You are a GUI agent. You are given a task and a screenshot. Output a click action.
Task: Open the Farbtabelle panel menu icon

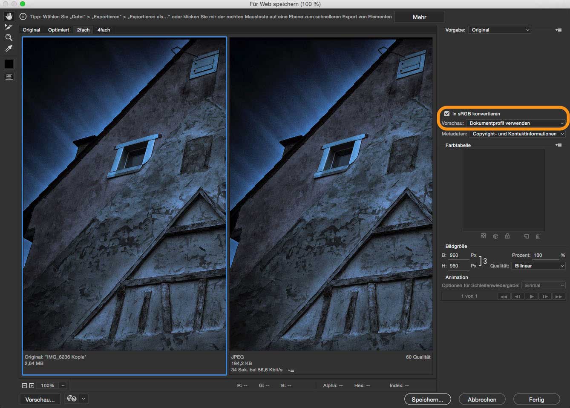(558, 145)
